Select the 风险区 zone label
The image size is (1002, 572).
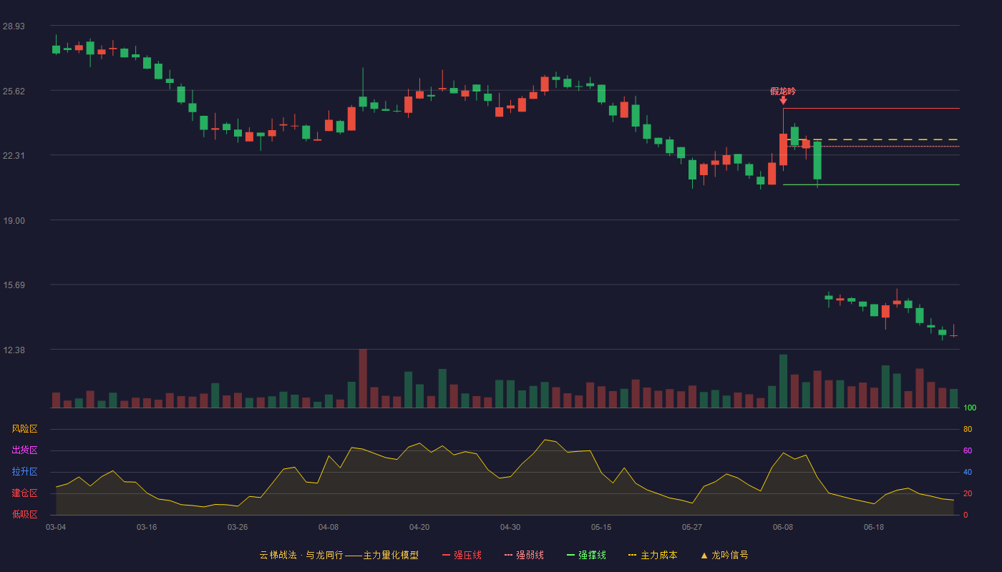(x=24, y=429)
